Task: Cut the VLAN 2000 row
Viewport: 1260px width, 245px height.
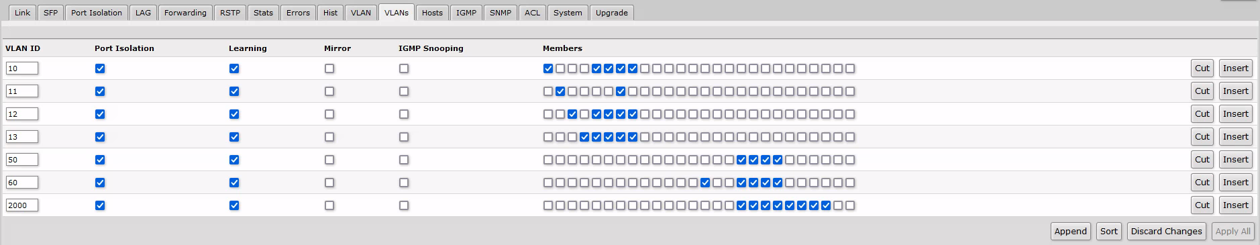Action: [1202, 205]
